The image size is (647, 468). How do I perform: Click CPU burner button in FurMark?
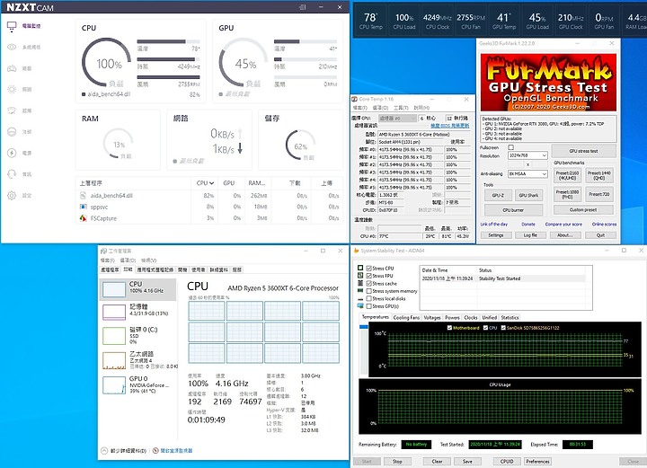coord(513,210)
